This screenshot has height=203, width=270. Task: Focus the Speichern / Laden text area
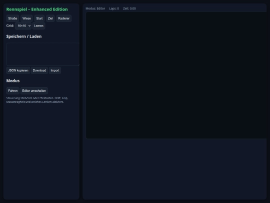[x=42, y=54]
